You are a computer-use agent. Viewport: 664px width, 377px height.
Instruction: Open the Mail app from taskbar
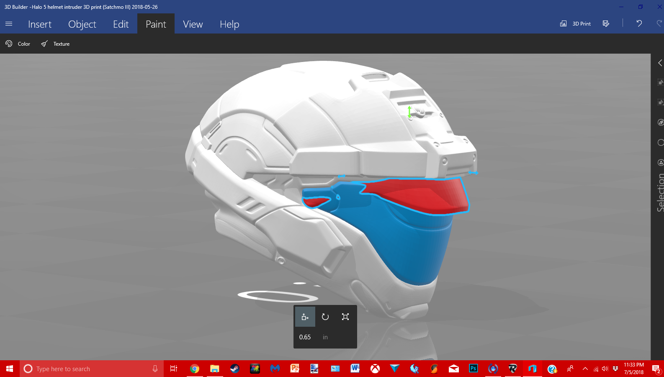[454, 369]
